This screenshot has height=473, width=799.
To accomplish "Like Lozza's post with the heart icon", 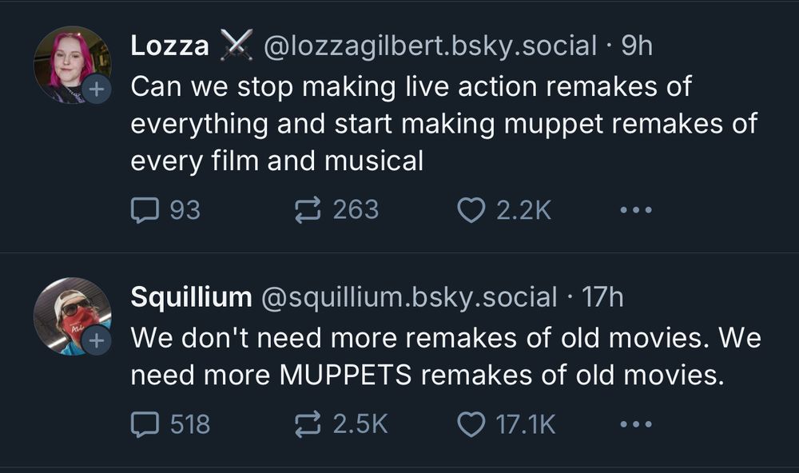I will pos(471,210).
